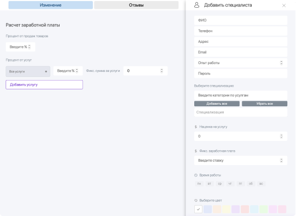Toggle Thursday (чт) workday
Screen dimensions: 296x216
pyautogui.click(x=230, y=184)
